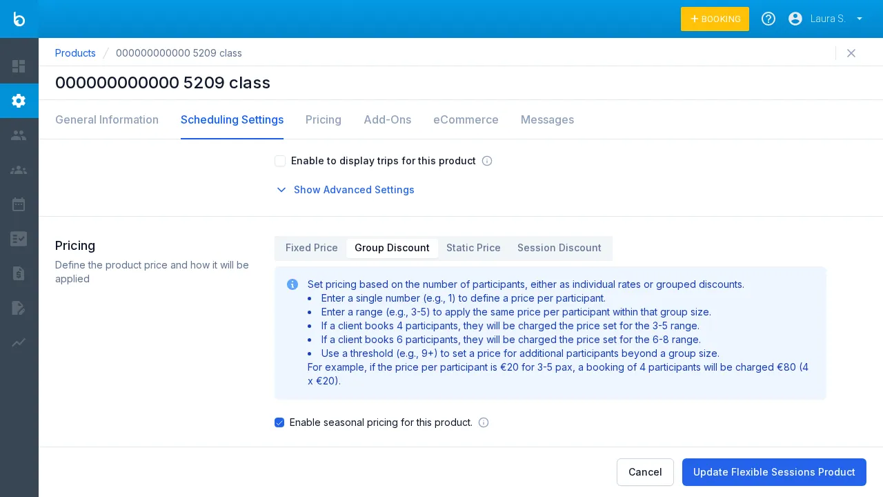This screenshot has width=883, height=497.
Task: Switch to the Add-Ons tab
Action: click(x=387, y=119)
